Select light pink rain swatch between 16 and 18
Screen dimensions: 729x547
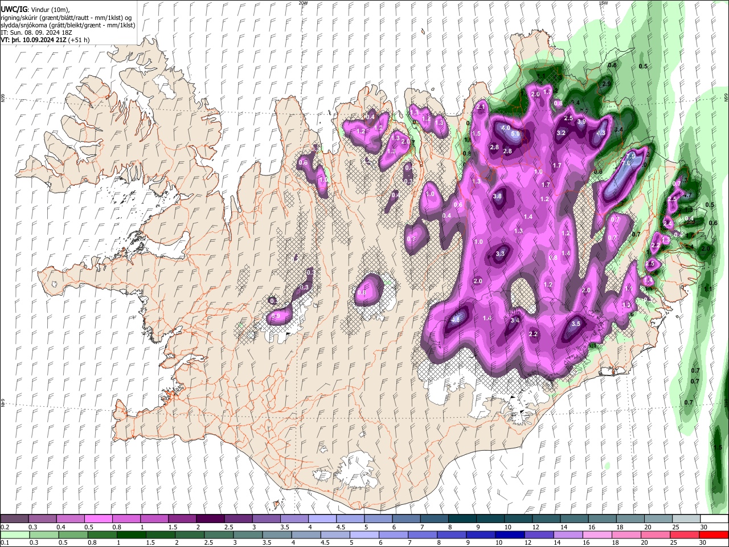[596, 534]
